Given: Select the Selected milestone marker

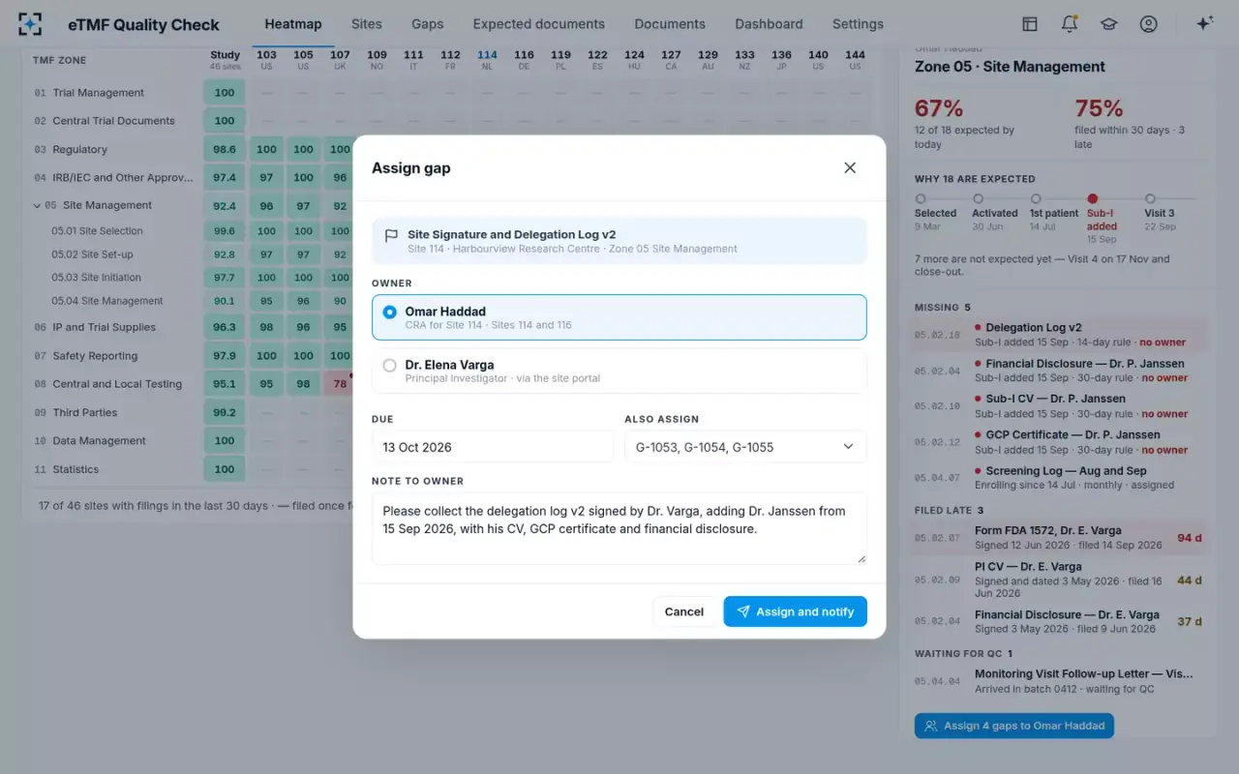Looking at the screenshot, I should [x=921, y=199].
